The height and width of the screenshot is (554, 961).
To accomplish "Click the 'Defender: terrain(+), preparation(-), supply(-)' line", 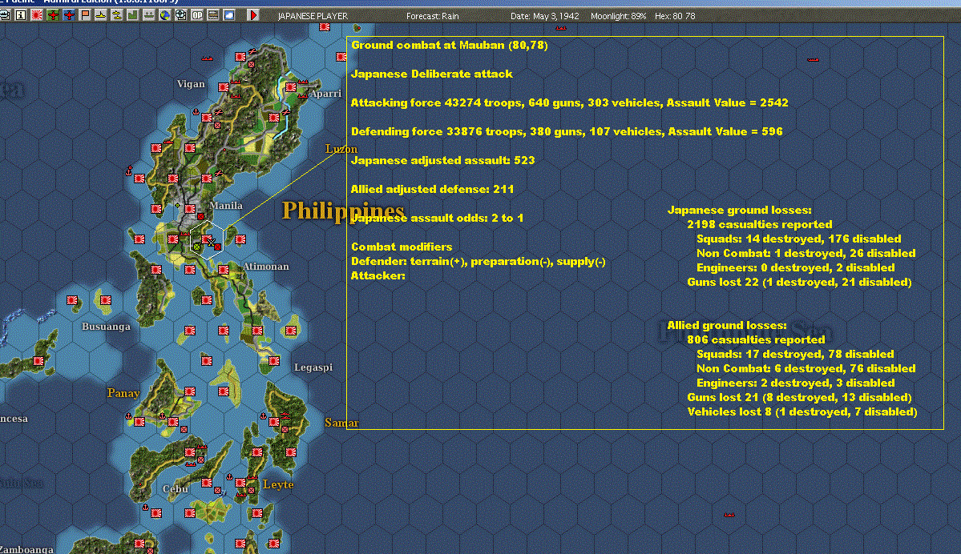I will pos(478,262).
